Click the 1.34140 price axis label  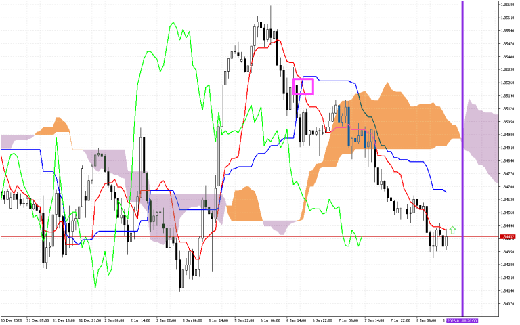pos(507,290)
